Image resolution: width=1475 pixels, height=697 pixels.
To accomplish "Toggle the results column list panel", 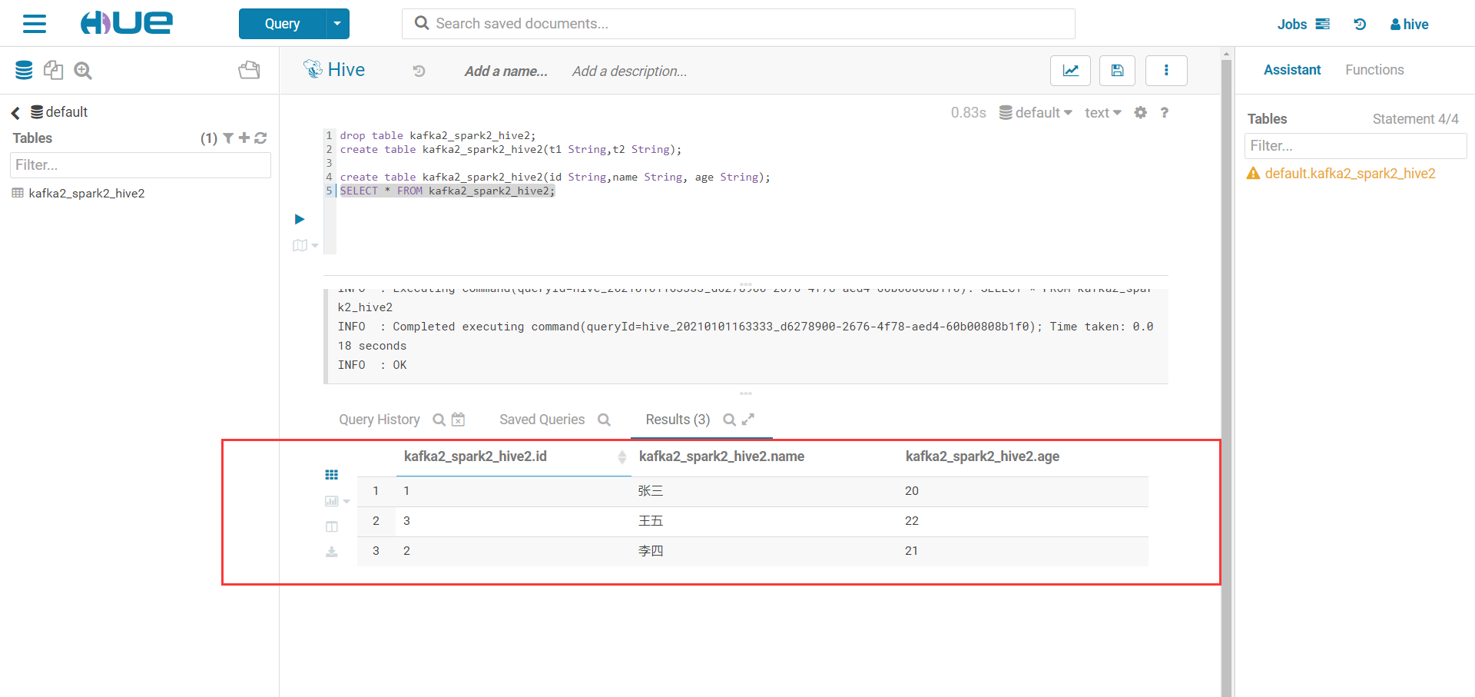I will click(332, 527).
